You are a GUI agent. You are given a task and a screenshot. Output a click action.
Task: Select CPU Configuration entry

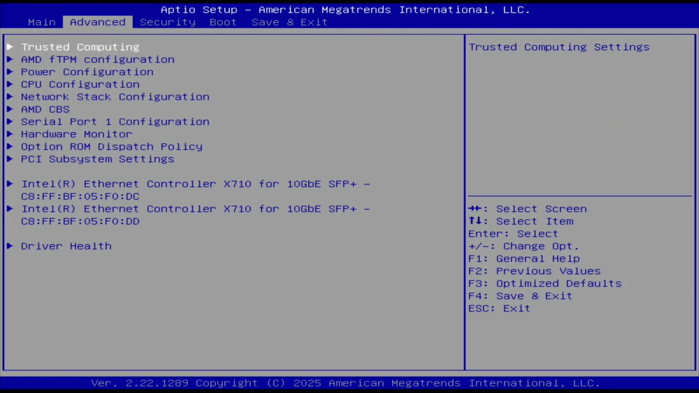(x=80, y=85)
